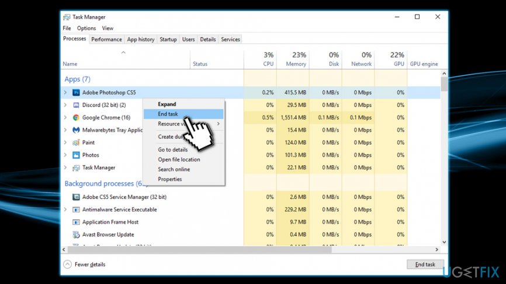Click the Task Manager title bar icon
Image resolution: width=506 pixels, height=284 pixels.
point(67,17)
